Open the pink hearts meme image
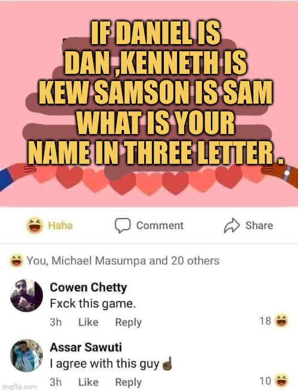The width and height of the screenshot is (298, 392). (149, 104)
